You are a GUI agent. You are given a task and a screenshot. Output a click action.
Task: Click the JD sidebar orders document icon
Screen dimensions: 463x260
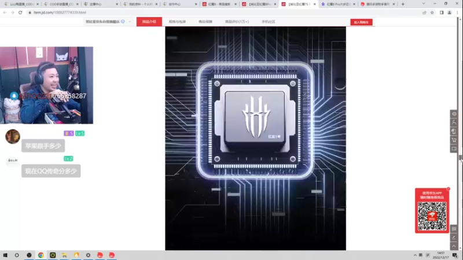(454, 131)
